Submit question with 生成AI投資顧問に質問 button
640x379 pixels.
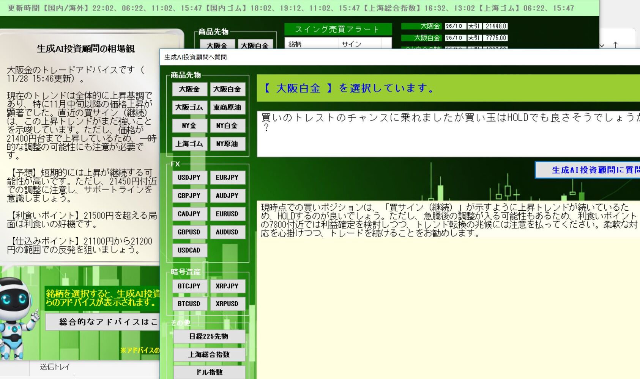point(588,170)
